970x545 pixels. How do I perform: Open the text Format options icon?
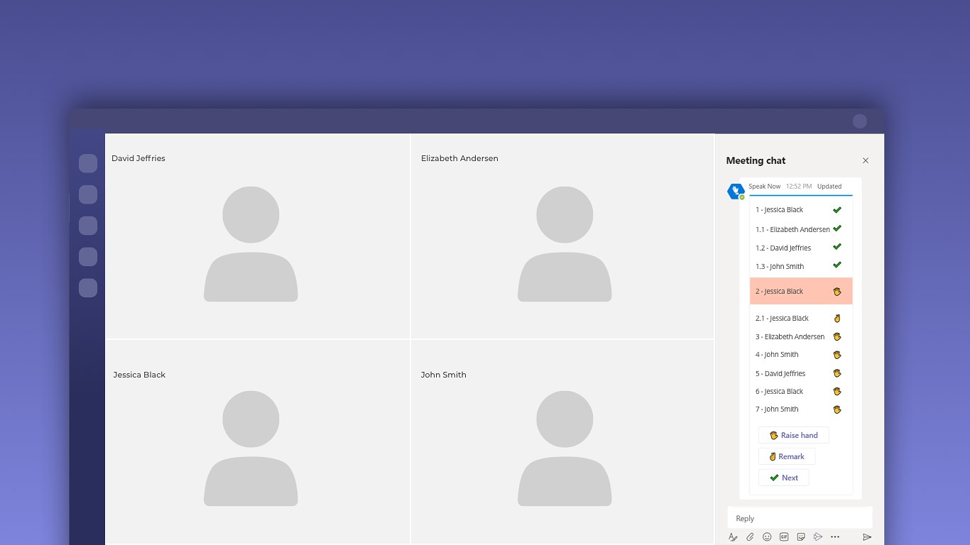(733, 537)
